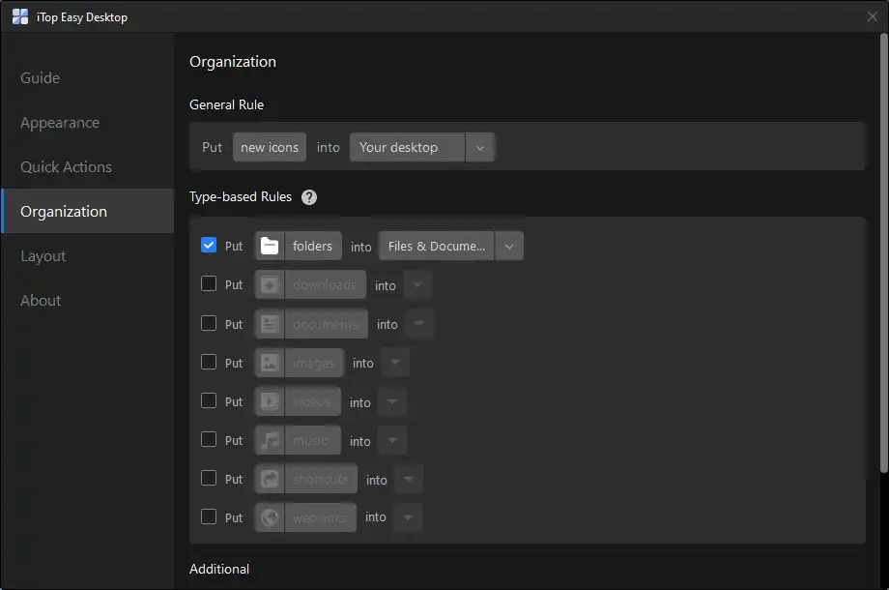This screenshot has width=889, height=590.
Task: Click the shortcuts type icon
Action: tap(270, 479)
